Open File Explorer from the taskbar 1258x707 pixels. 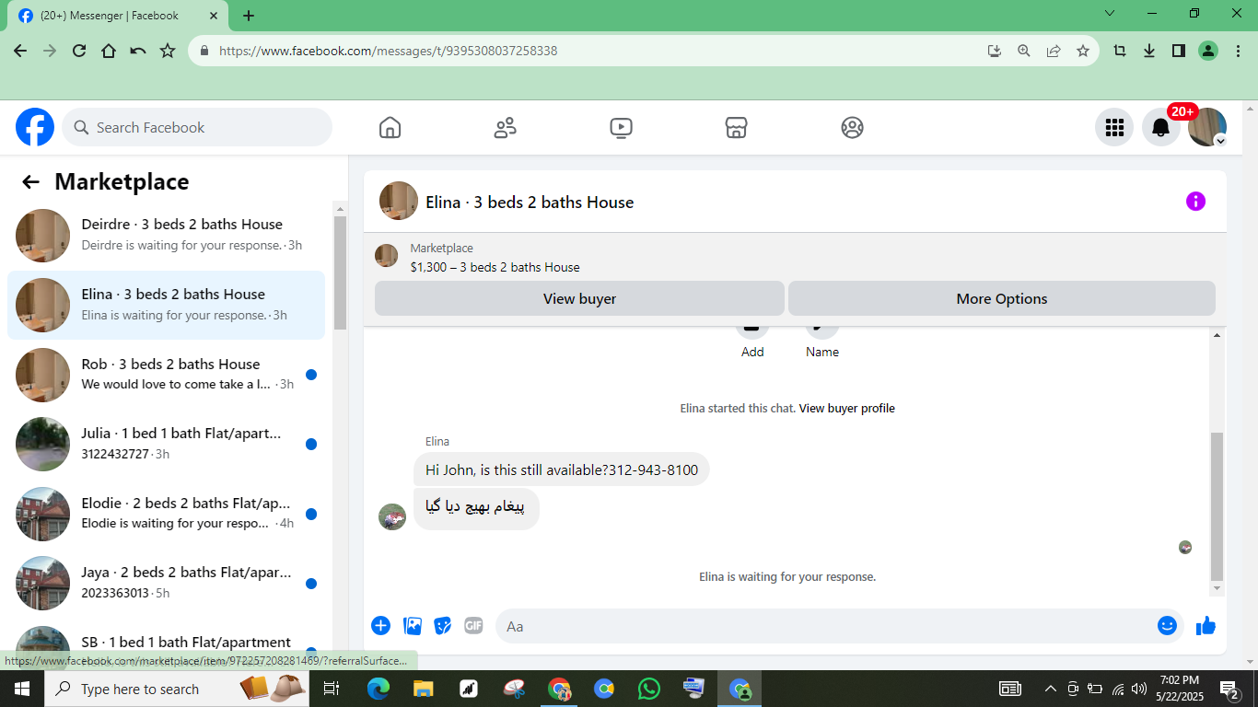[424, 689]
